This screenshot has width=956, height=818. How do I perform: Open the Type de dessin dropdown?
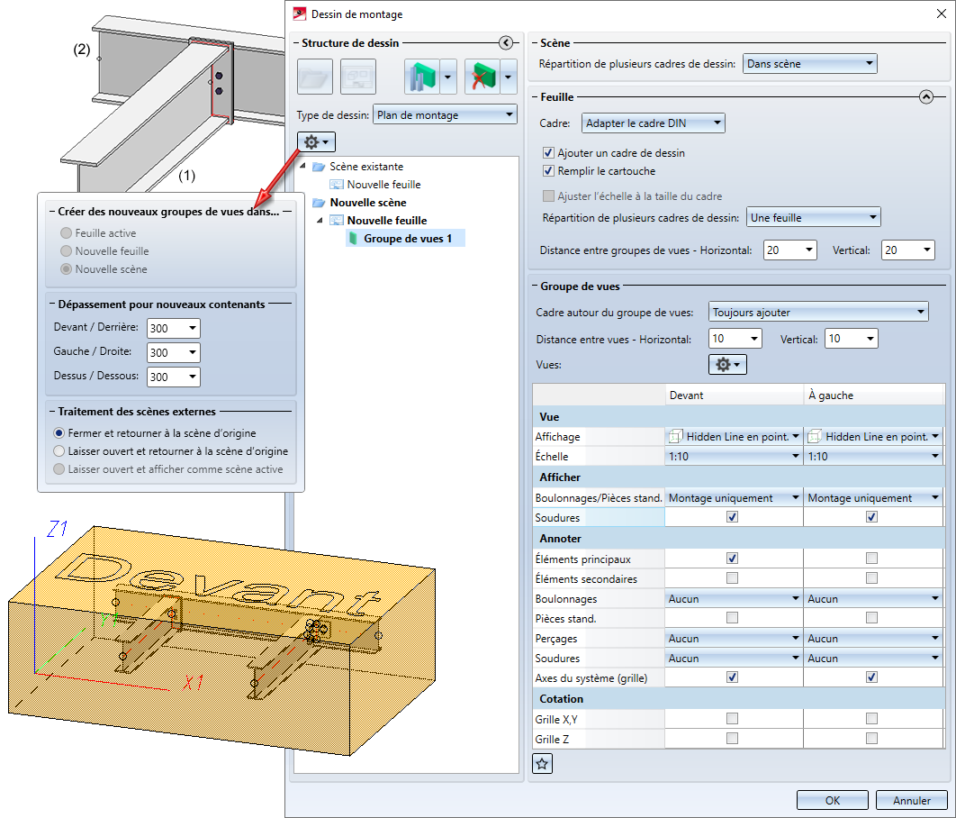445,114
